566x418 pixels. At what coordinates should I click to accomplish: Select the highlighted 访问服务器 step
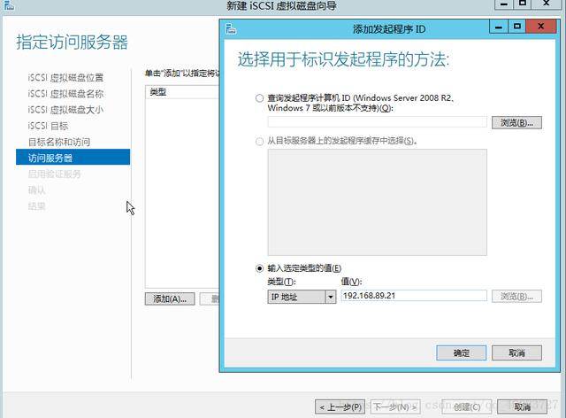click(x=73, y=158)
